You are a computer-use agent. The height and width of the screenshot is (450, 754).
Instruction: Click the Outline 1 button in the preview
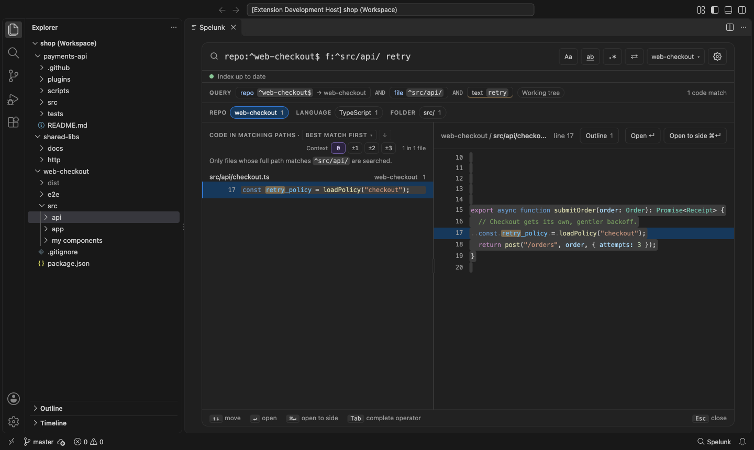[x=600, y=136]
